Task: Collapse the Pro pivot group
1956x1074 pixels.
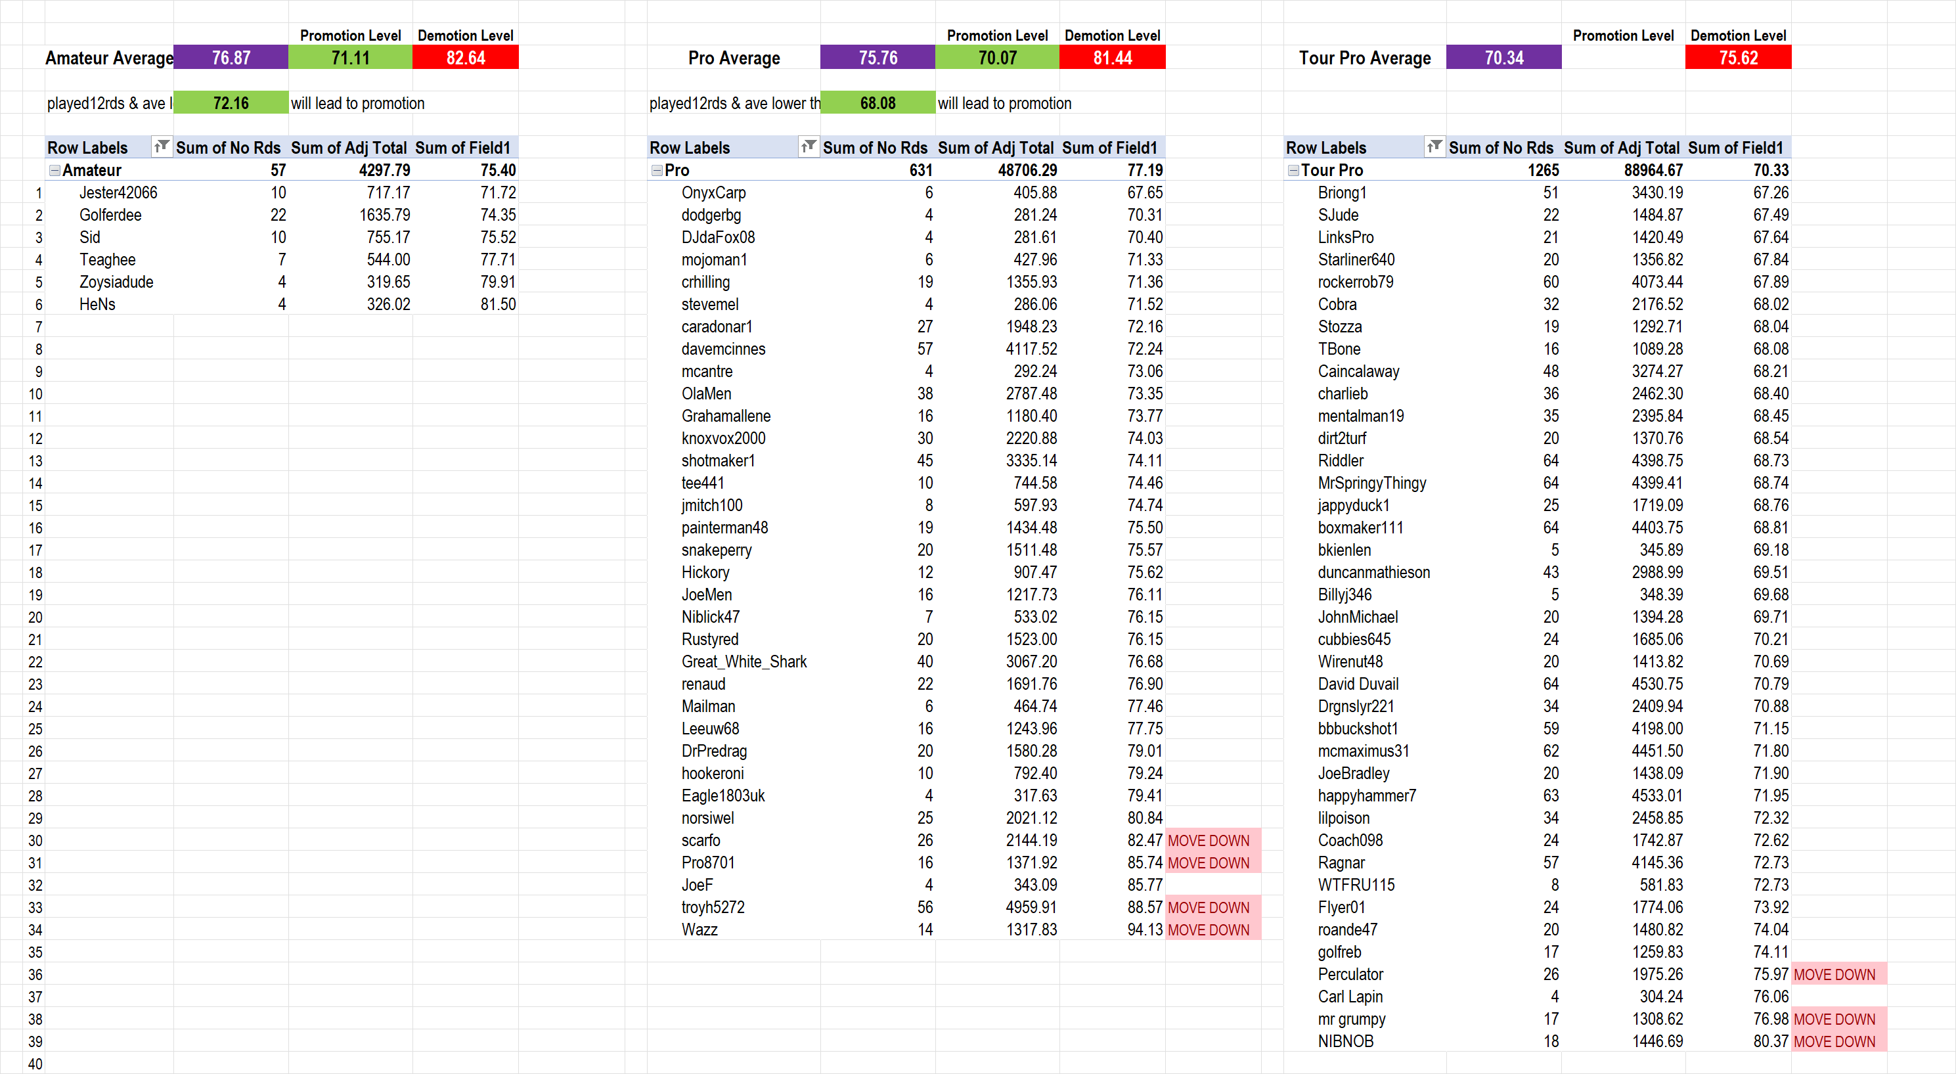Action: tap(657, 170)
